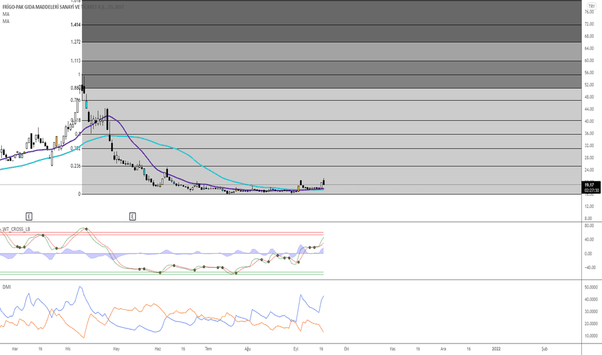
Task: Open the TRY currency selector
Action: pos(591,6)
